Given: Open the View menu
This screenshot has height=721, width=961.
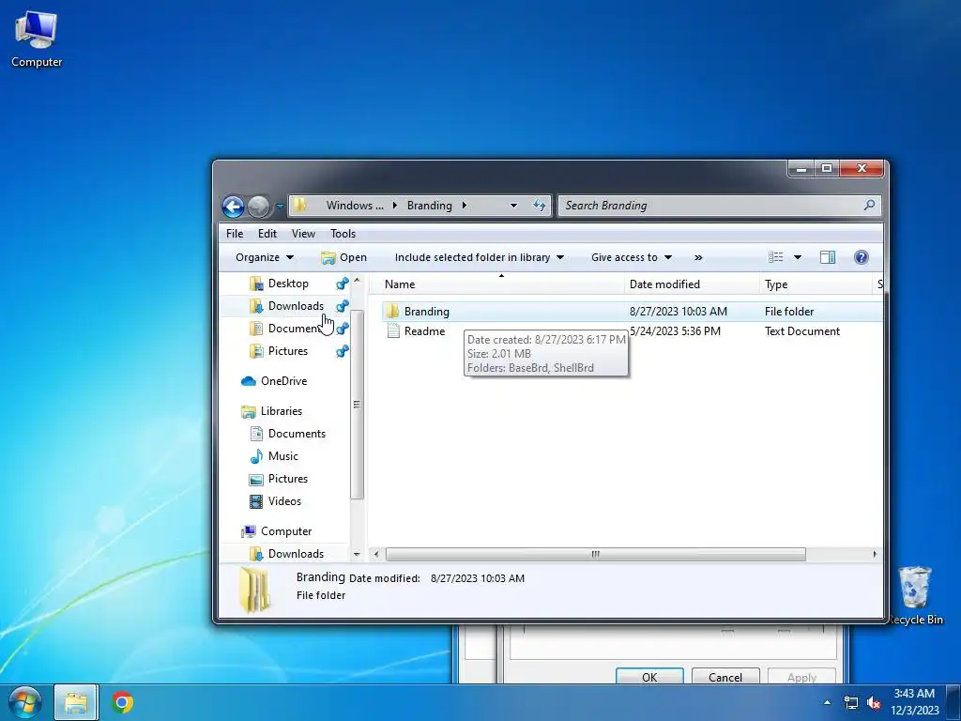Looking at the screenshot, I should (303, 234).
